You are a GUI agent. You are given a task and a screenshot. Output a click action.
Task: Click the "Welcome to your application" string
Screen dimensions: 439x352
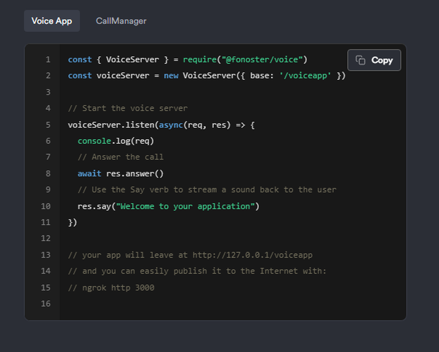pos(185,206)
